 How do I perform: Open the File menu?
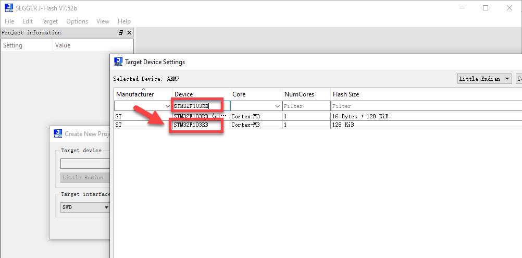click(x=9, y=21)
